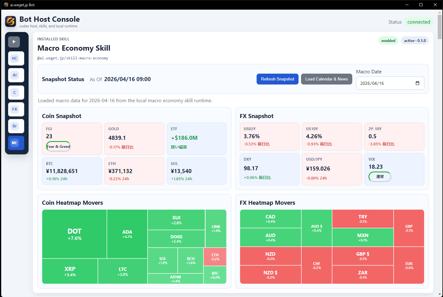This screenshot has height=297, width=443.
Task: Click the AUD +0.4% FX tile
Action: tap(271, 237)
